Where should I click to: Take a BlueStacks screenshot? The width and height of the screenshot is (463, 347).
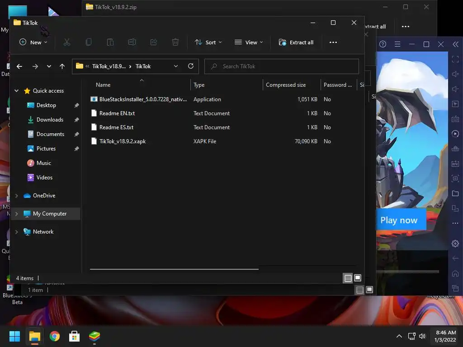(x=455, y=178)
